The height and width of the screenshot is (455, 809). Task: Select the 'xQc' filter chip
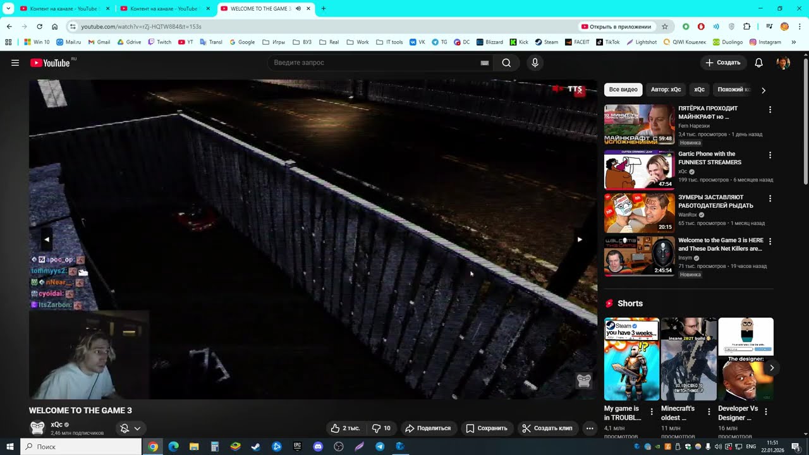click(699, 90)
